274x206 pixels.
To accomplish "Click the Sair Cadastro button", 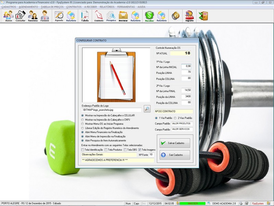I will click(x=175, y=155).
